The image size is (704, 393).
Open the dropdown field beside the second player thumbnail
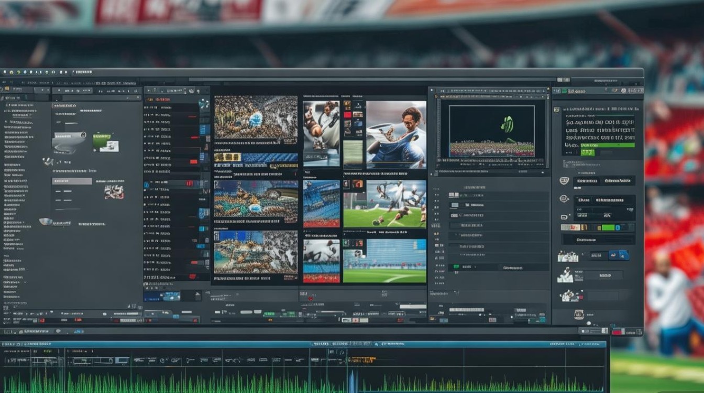[604, 275]
